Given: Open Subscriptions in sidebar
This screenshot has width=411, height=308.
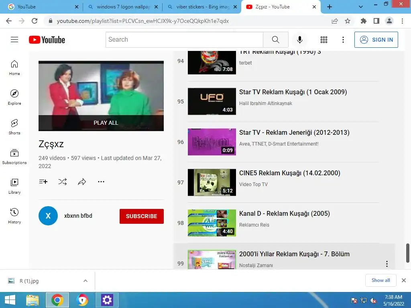Looking at the screenshot, I should 14,157.
